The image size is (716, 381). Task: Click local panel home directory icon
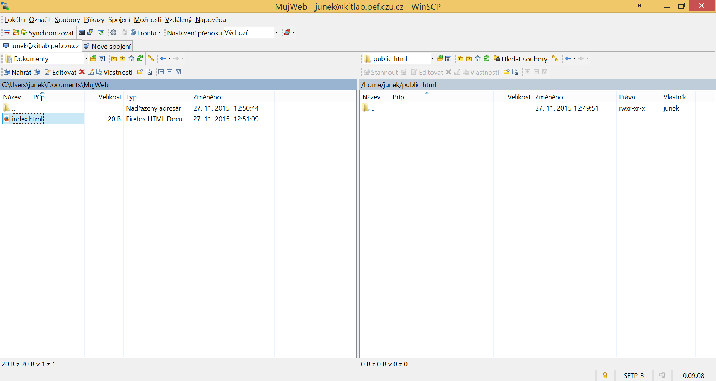(x=131, y=59)
